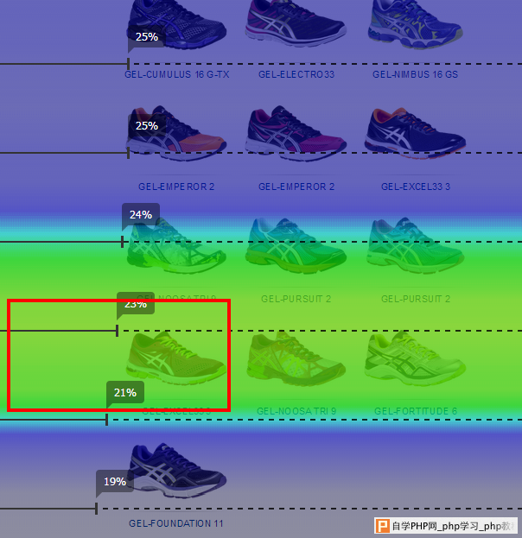The width and height of the screenshot is (522, 538).
Task: Click the 21% scroll depth marker
Action: (x=125, y=392)
